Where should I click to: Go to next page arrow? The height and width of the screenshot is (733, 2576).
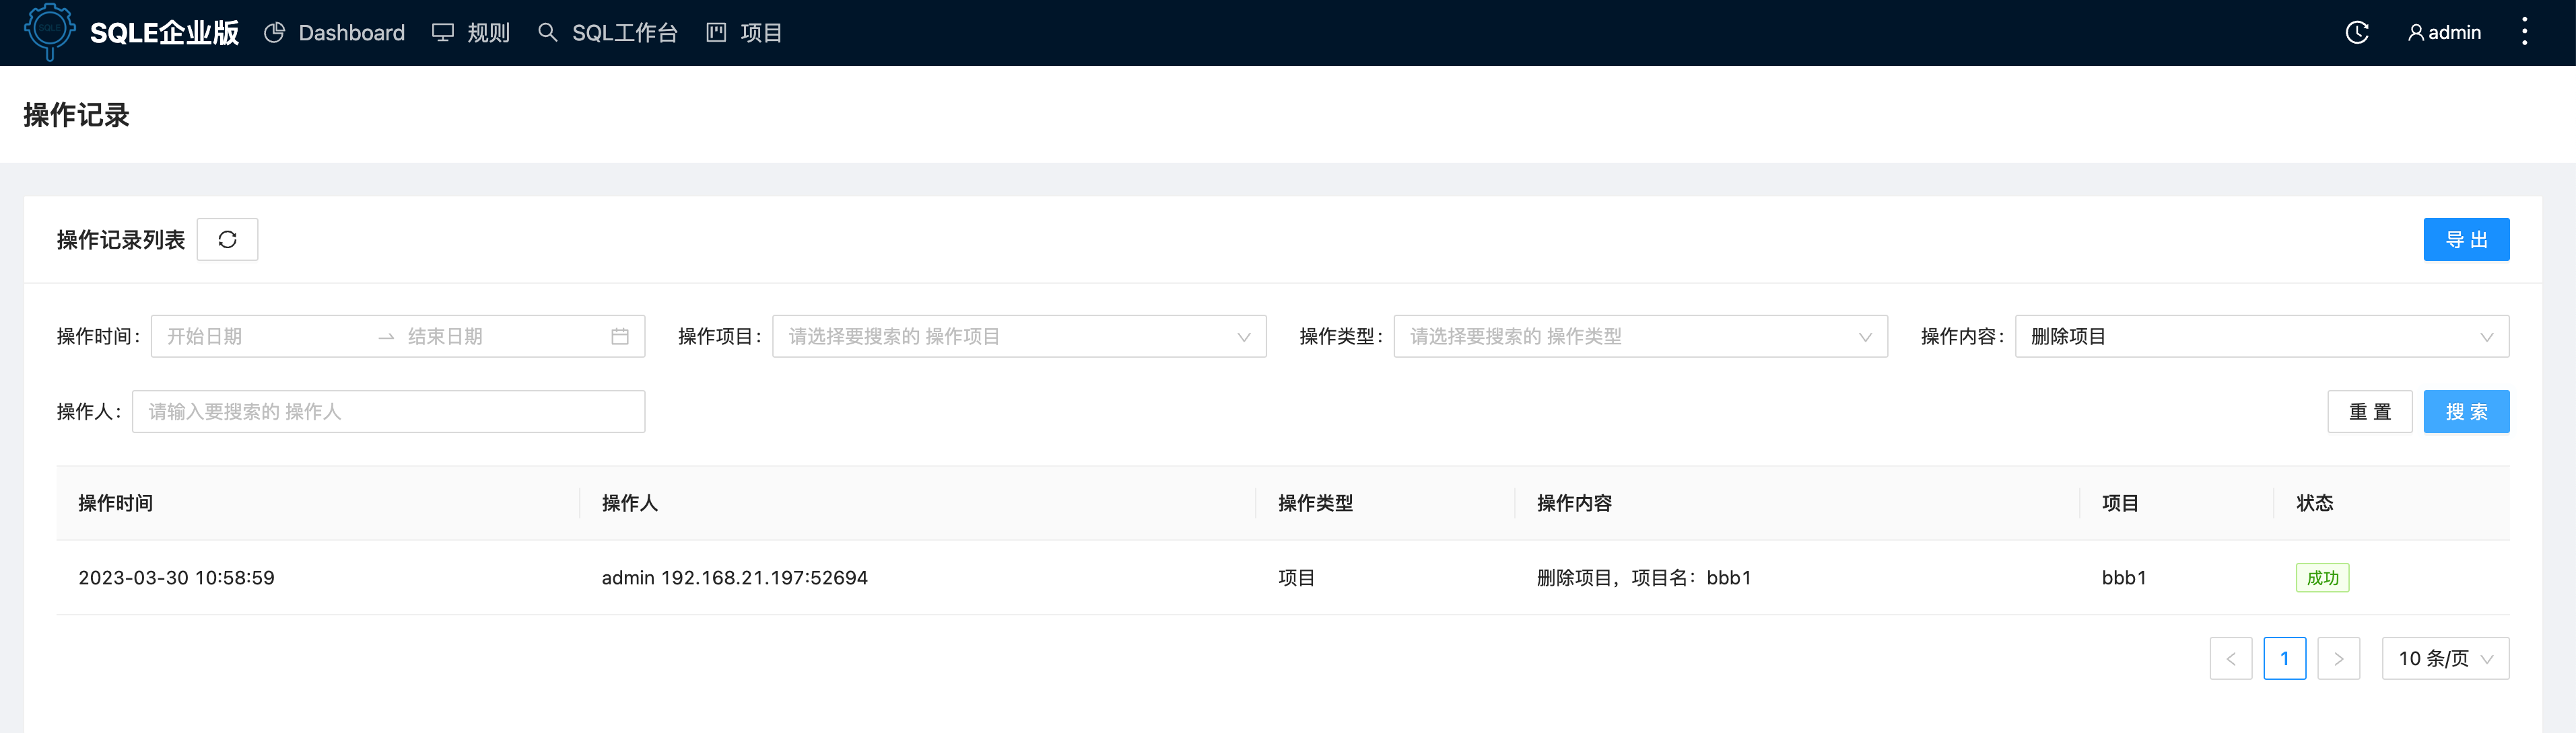pyautogui.click(x=2339, y=658)
